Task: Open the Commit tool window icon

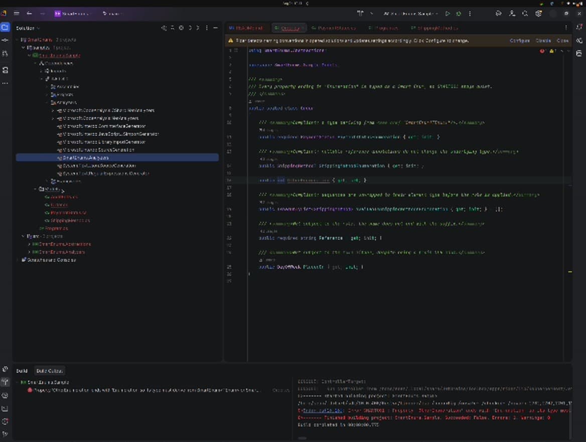Action: click(5, 40)
